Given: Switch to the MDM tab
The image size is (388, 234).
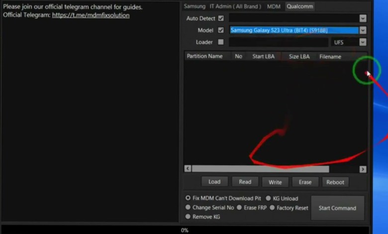Looking at the screenshot, I should click(x=274, y=6).
